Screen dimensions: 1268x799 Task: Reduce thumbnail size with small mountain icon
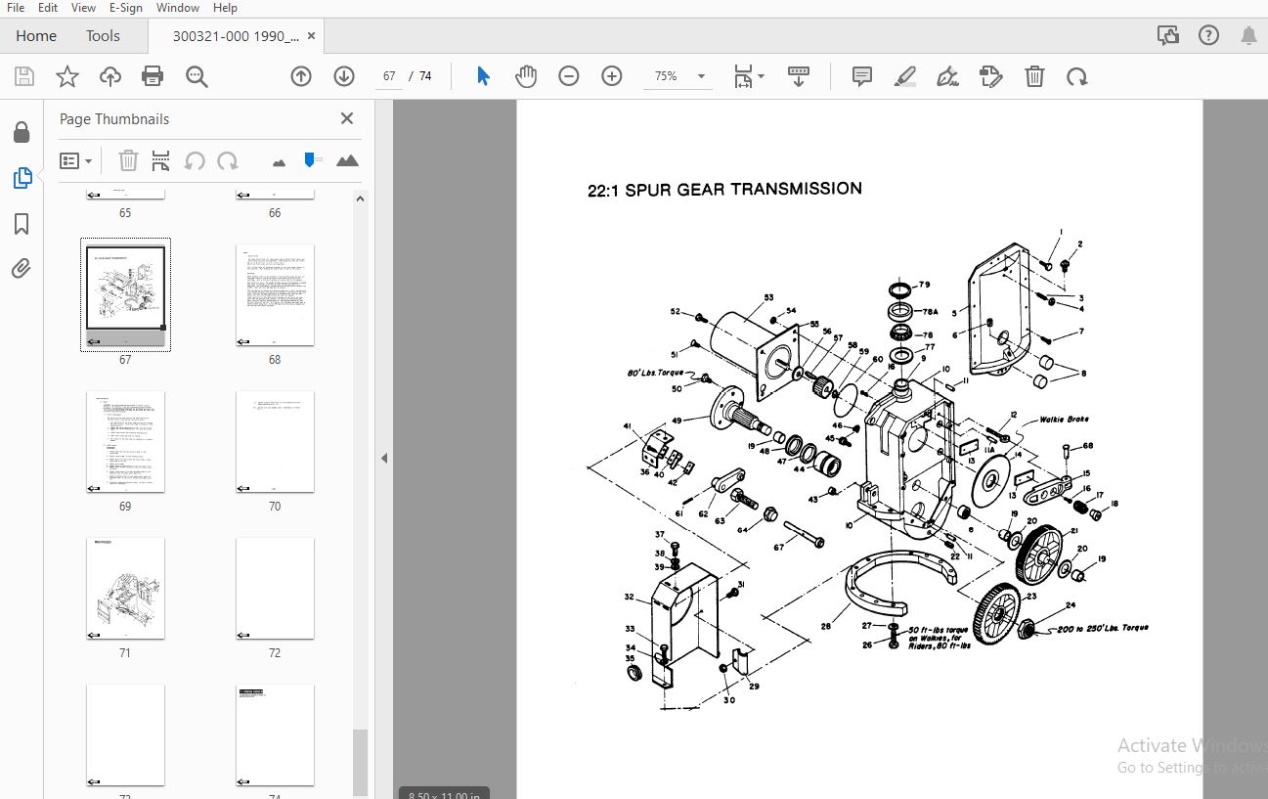click(x=279, y=162)
